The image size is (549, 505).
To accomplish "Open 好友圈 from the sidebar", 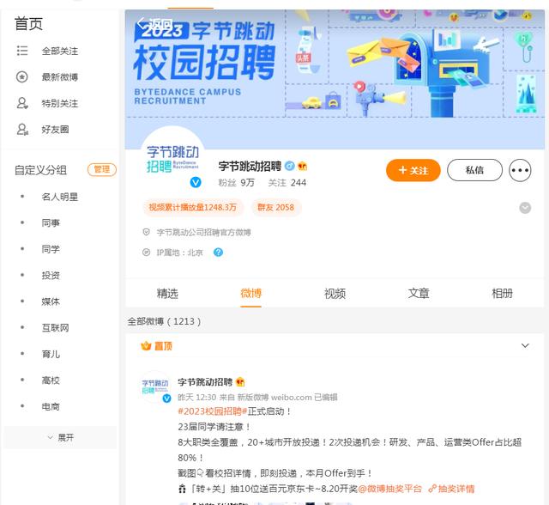I will click(55, 130).
